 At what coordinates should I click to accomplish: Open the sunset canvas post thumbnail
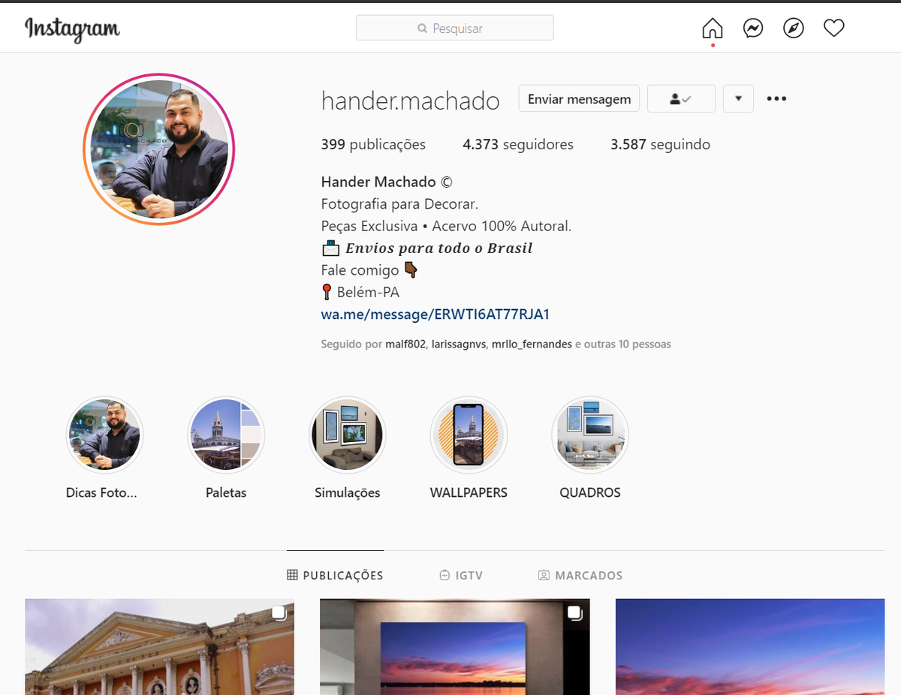[x=454, y=646]
